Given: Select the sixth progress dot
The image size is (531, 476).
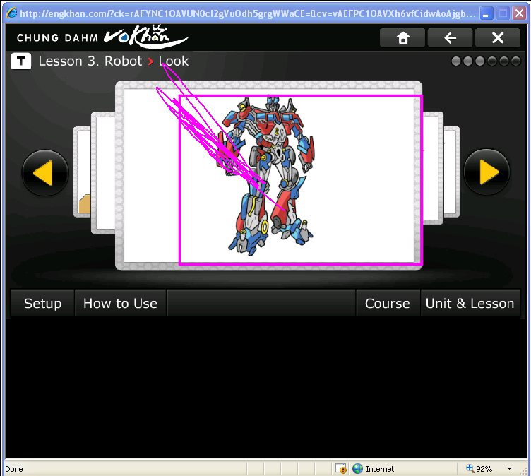Looking at the screenshot, I should [515, 61].
